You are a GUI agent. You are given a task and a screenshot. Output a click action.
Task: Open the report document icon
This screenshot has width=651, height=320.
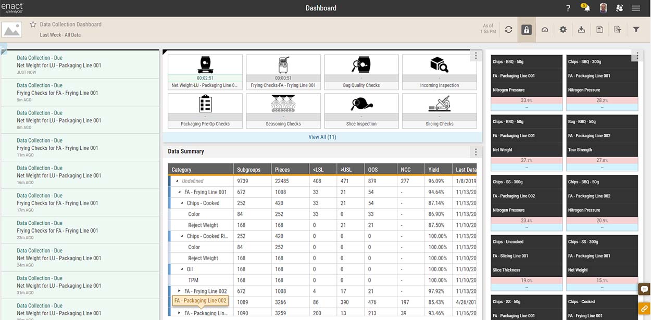pyautogui.click(x=599, y=30)
